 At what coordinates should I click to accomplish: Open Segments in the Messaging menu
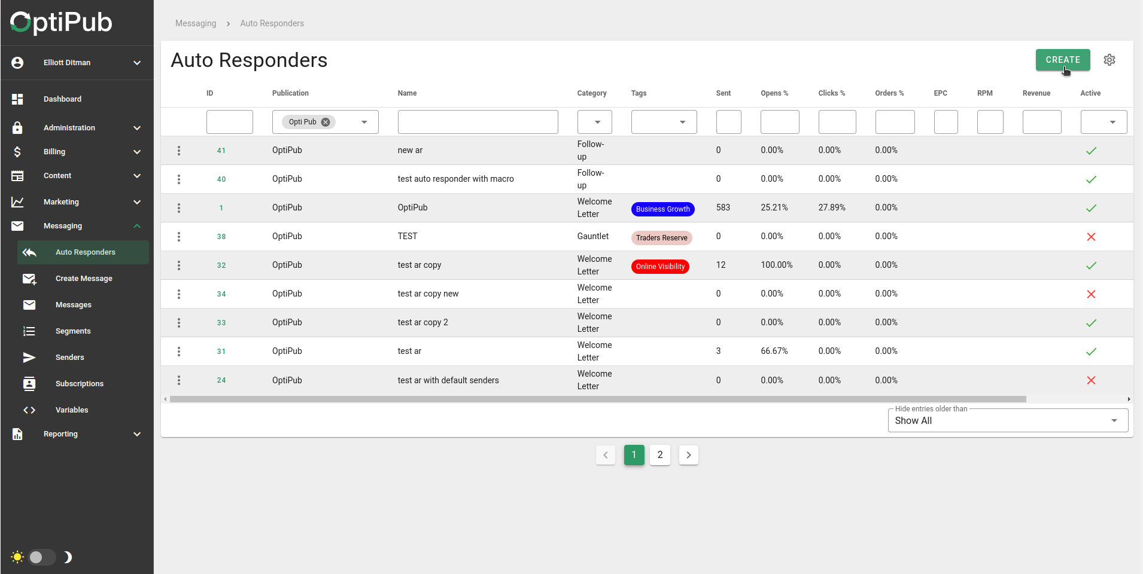tap(73, 331)
